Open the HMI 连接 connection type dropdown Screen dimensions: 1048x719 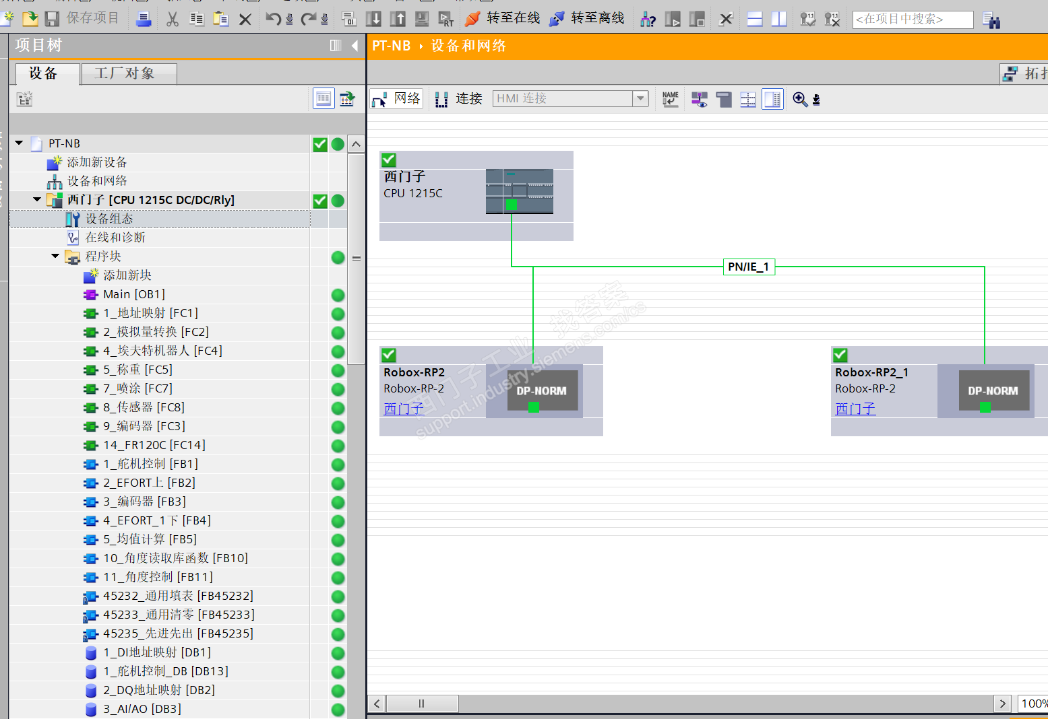[640, 99]
